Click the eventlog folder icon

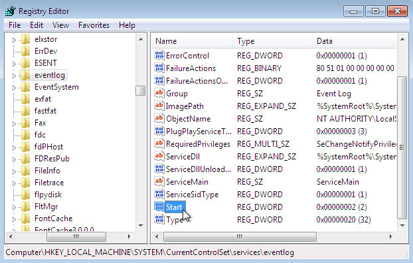tap(25, 75)
